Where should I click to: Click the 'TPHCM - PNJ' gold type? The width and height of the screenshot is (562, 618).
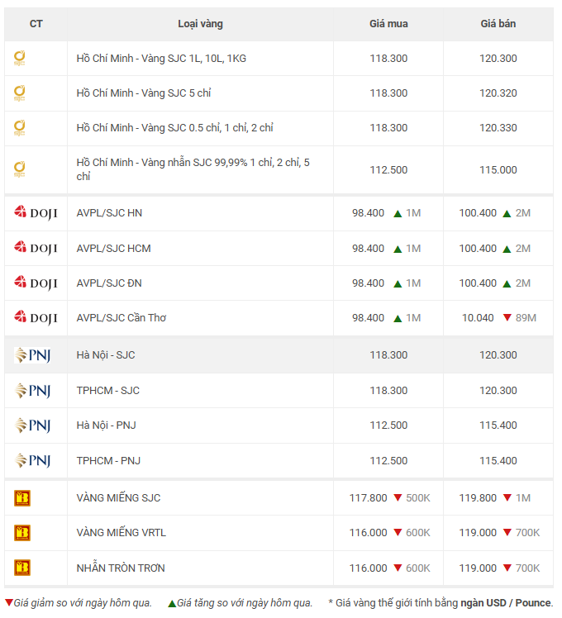[108, 461]
